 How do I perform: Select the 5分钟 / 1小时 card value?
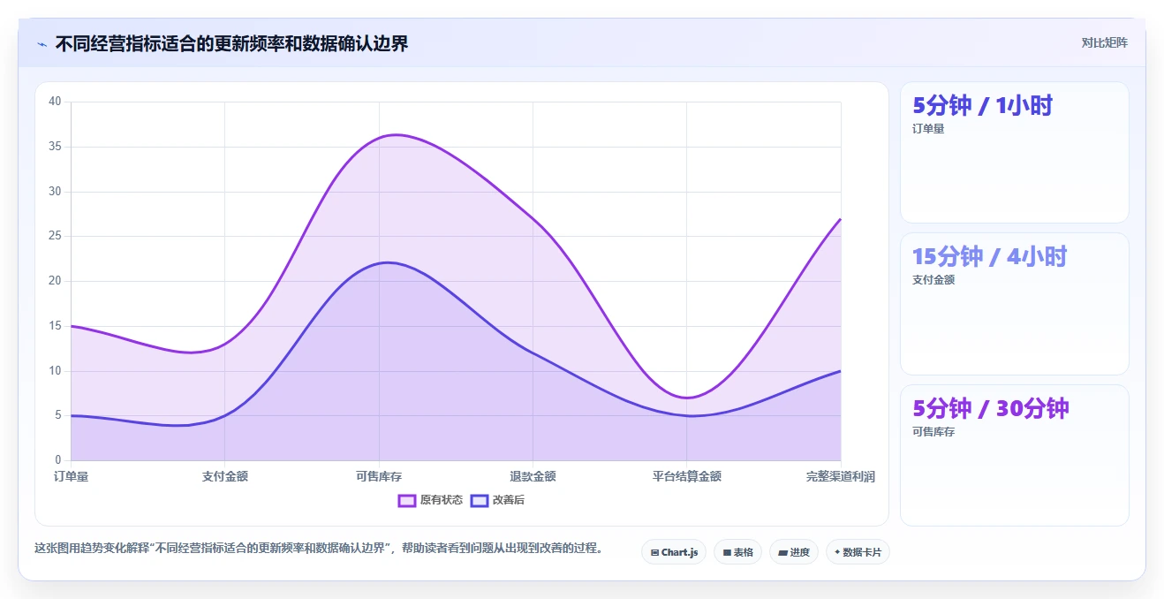pos(982,105)
